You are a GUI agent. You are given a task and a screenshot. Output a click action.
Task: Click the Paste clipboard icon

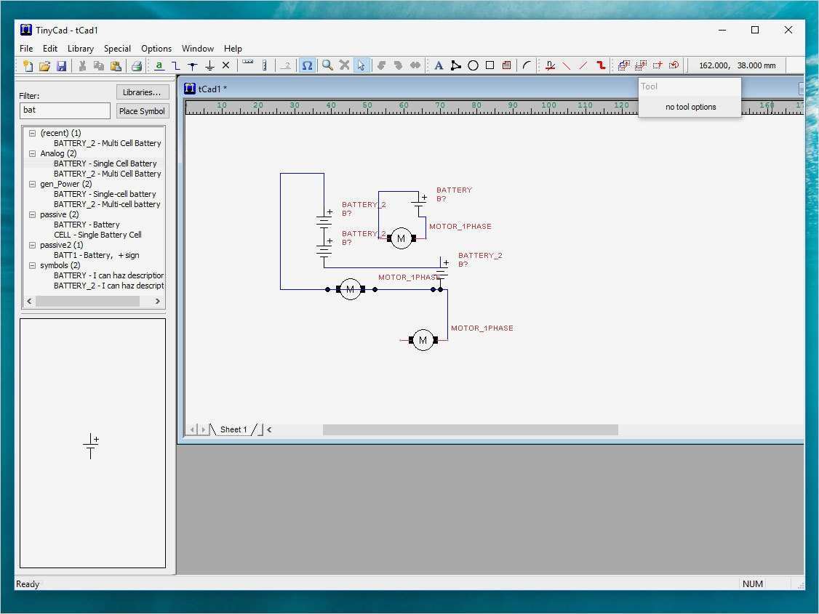click(116, 65)
